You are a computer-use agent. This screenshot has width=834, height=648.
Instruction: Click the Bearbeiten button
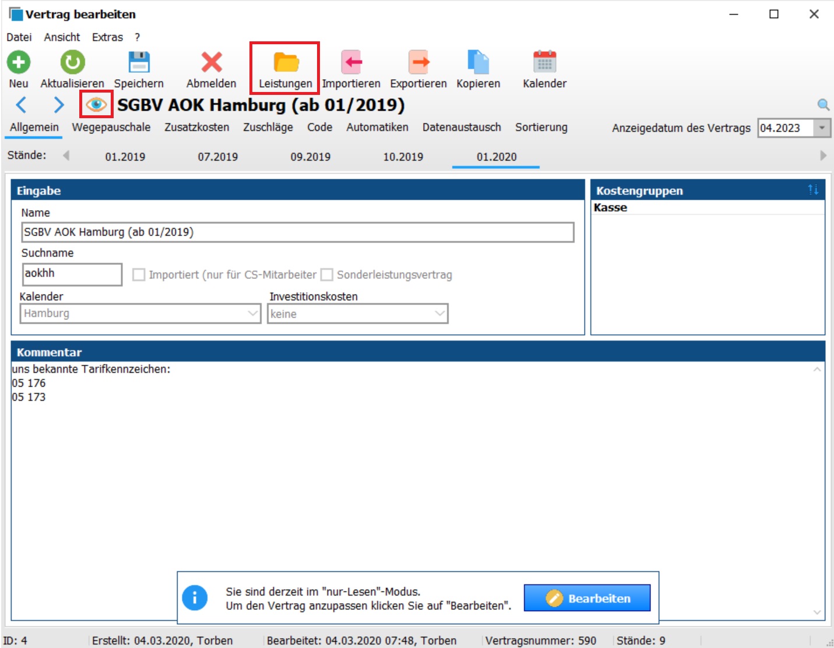(x=587, y=598)
